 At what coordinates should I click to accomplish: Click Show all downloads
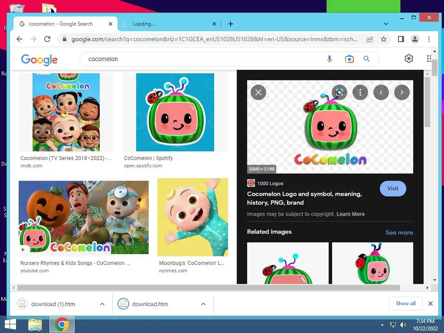pos(405,304)
